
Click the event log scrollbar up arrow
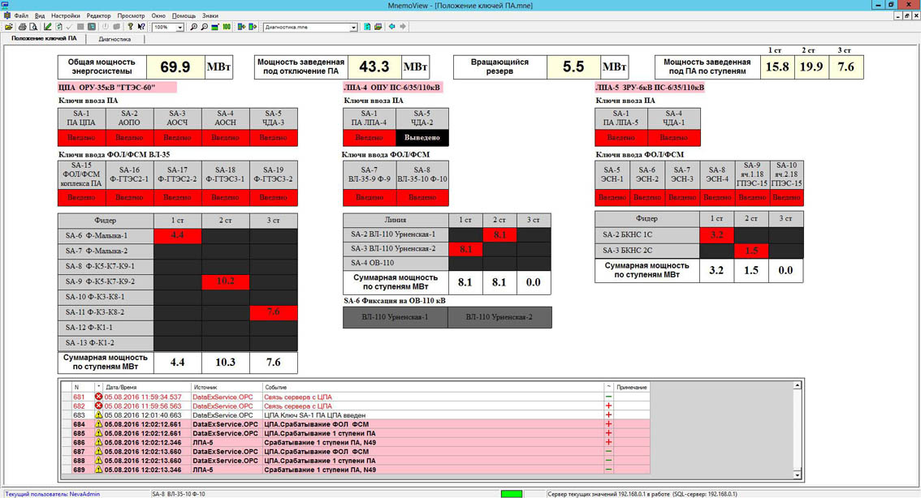click(797, 385)
